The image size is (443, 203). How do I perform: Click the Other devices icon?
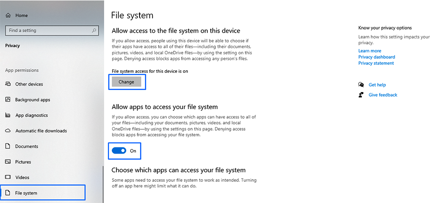(x=8, y=84)
